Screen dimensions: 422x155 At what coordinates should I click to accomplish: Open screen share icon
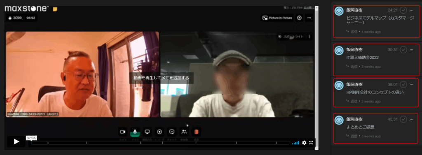click(x=147, y=132)
